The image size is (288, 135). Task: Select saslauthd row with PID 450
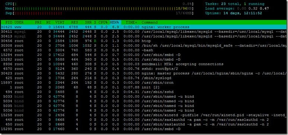144,124
